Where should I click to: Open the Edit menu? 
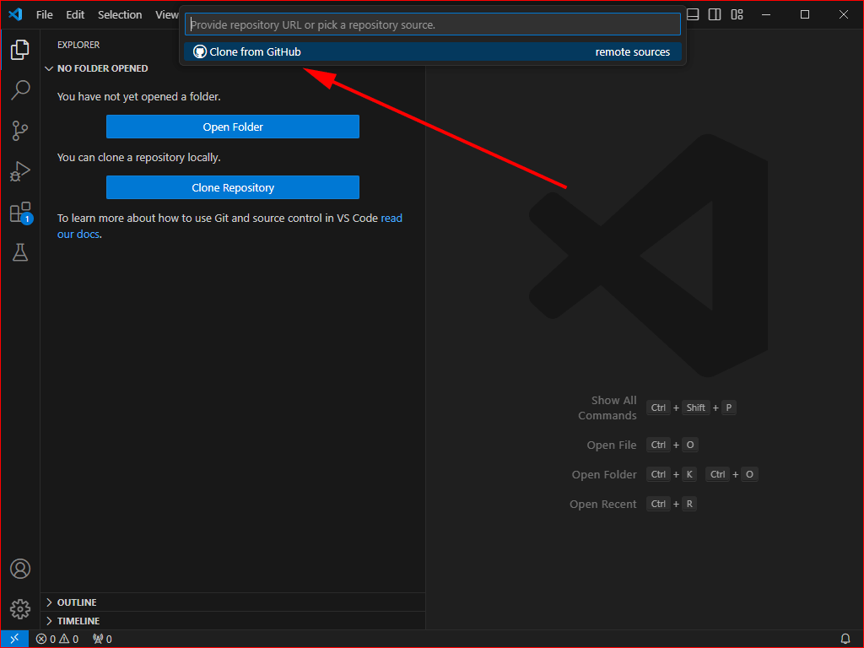[x=75, y=15]
